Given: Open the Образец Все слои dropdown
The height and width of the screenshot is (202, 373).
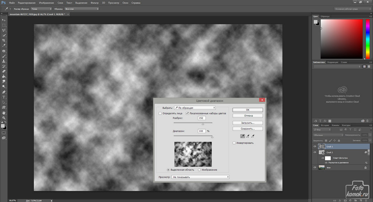Looking at the screenshot, I should 82,9.
